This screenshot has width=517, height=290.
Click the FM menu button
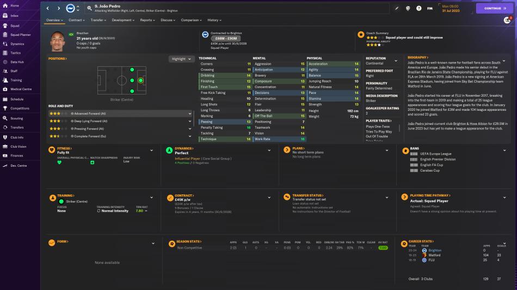click(429, 8)
